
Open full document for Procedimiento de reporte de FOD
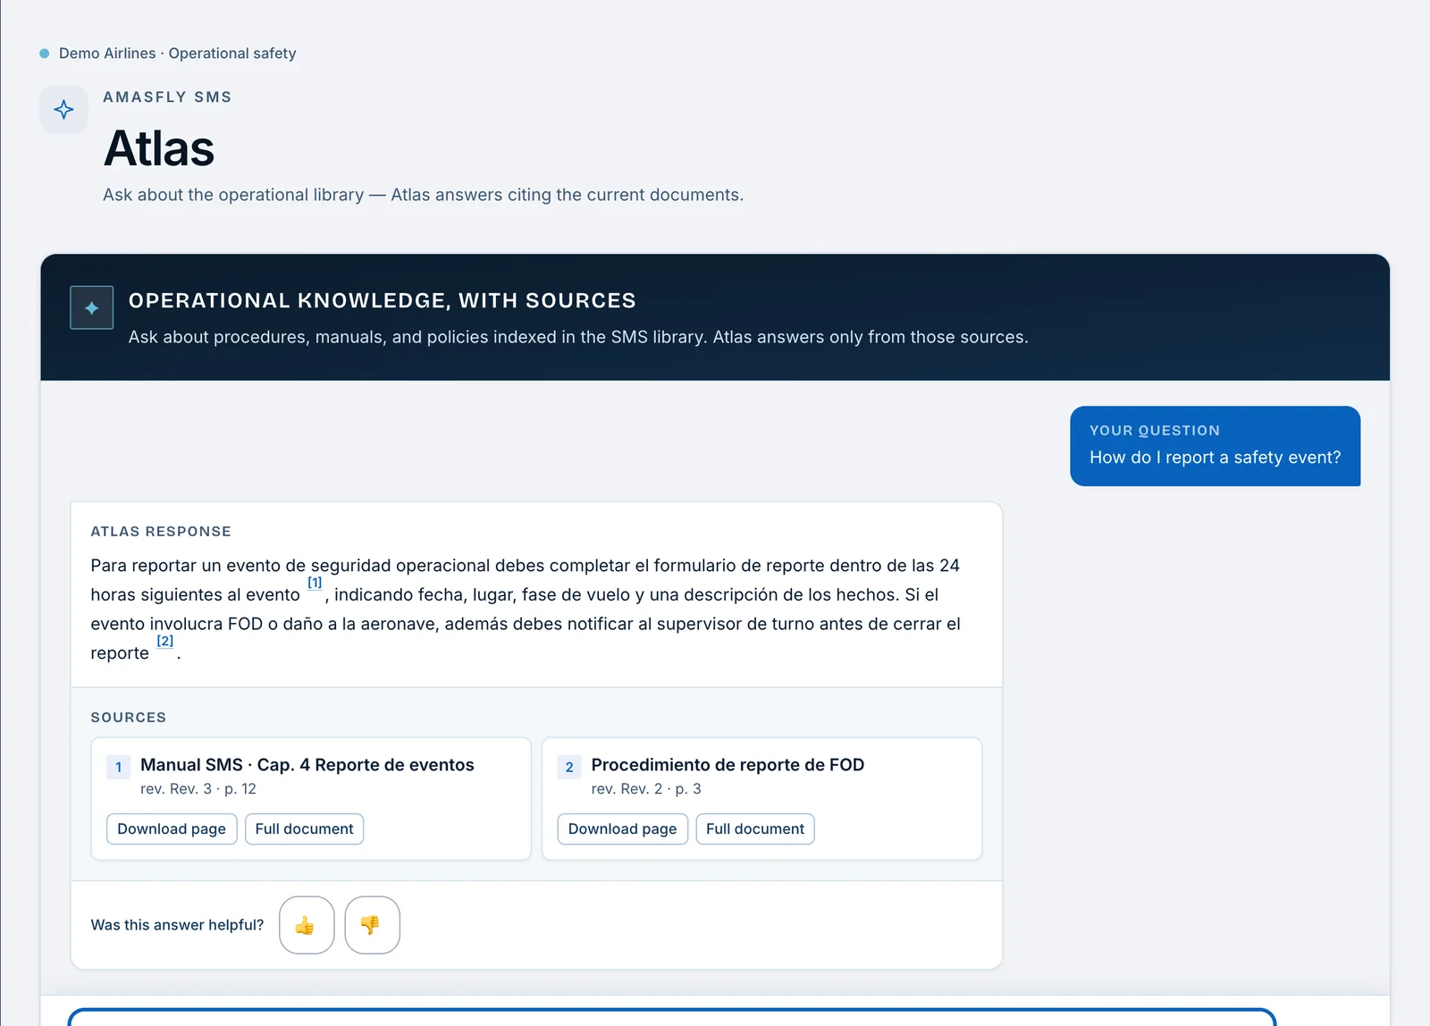pos(755,828)
